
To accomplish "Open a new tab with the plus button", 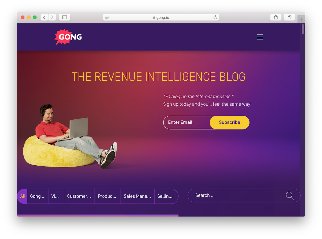I will pos(301,19).
